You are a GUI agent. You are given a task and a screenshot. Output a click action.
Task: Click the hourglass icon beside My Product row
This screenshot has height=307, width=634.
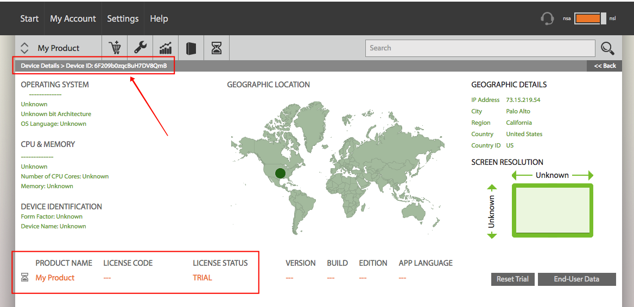coord(24,278)
